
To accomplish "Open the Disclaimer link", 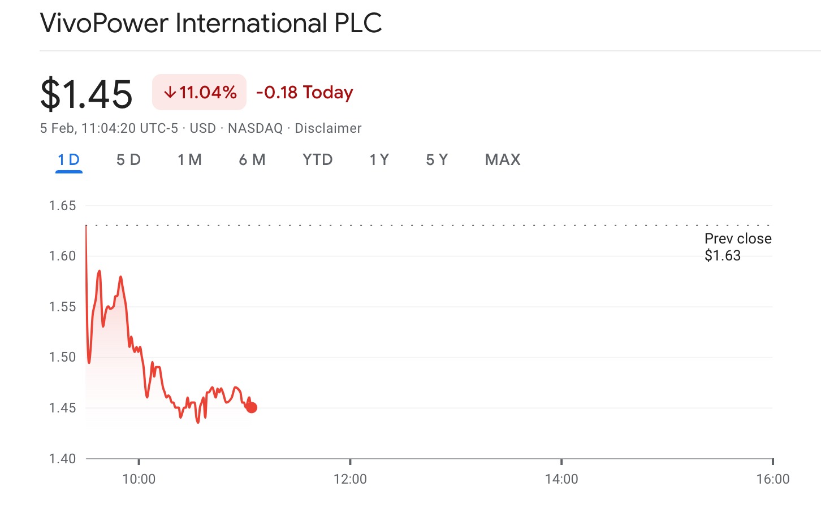I will pos(328,128).
